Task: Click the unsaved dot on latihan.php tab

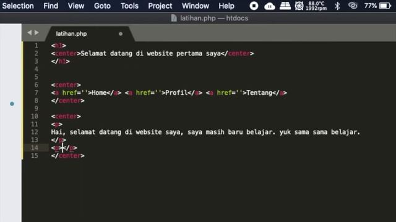Action: (x=121, y=34)
